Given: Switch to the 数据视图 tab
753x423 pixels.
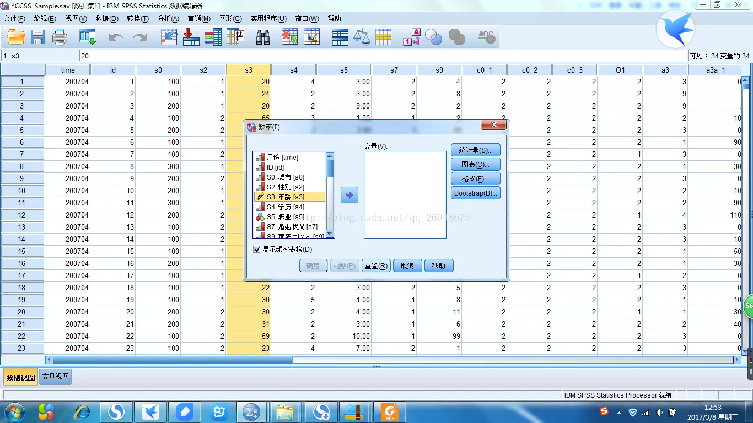Looking at the screenshot, I should click(21, 377).
